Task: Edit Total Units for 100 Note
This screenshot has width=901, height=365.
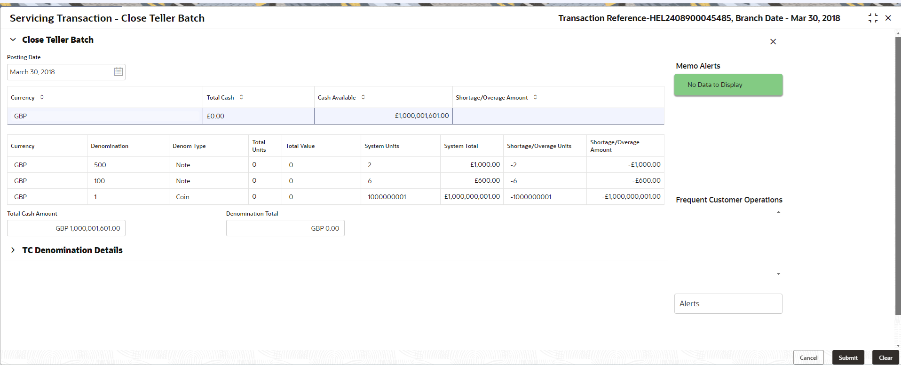Action: coord(265,180)
